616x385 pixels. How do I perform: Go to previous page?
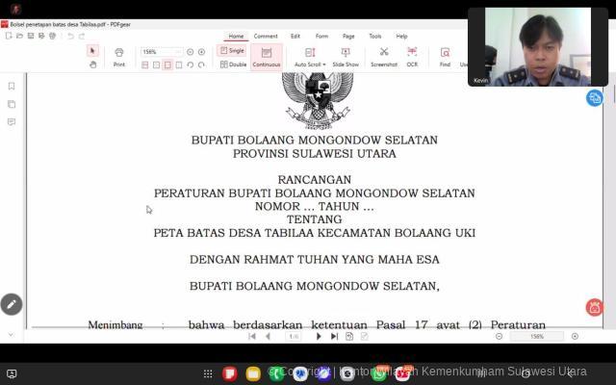click(x=268, y=336)
